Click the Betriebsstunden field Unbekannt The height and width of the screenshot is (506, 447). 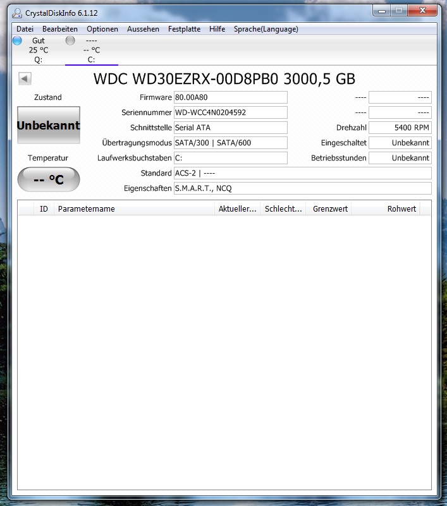(x=400, y=158)
